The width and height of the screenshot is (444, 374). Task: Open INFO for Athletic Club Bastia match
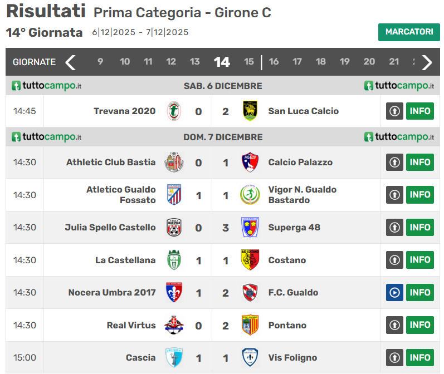420,163
